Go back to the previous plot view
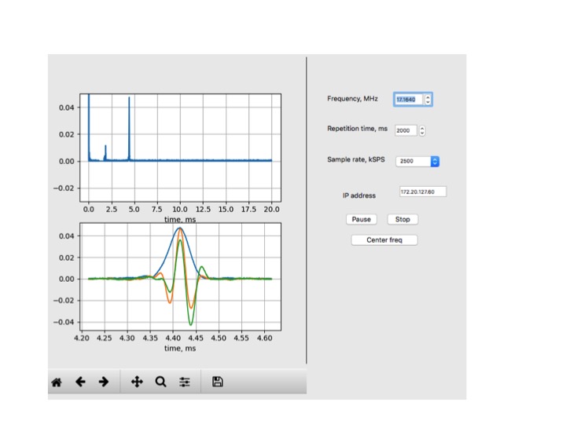 80,382
